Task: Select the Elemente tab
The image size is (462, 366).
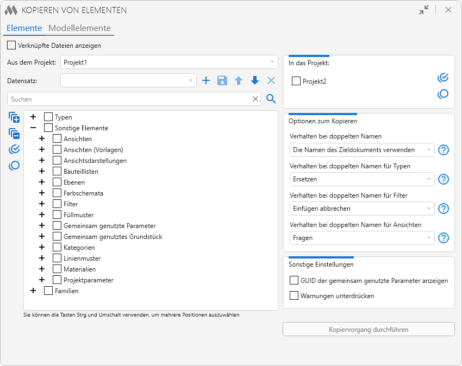Action: pyautogui.click(x=24, y=28)
